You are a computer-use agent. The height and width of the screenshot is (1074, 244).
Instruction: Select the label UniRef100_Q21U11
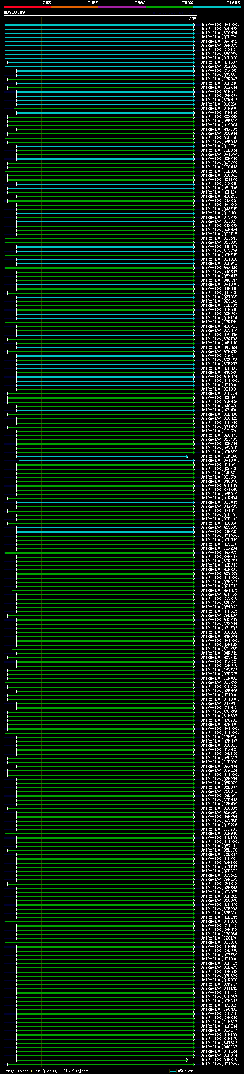[x=219, y=511]
